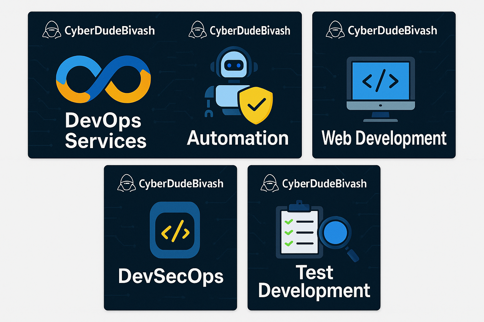Toggle the bottom green checkmark on clipboard
This screenshot has width=484, height=322.
click(289, 243)
